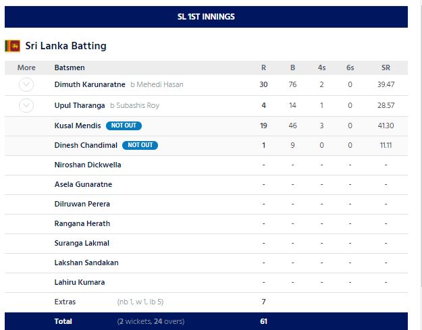
Task: Click the Sri Lanka flag icon
Action: pyautogui.click(x=12, y=46)
